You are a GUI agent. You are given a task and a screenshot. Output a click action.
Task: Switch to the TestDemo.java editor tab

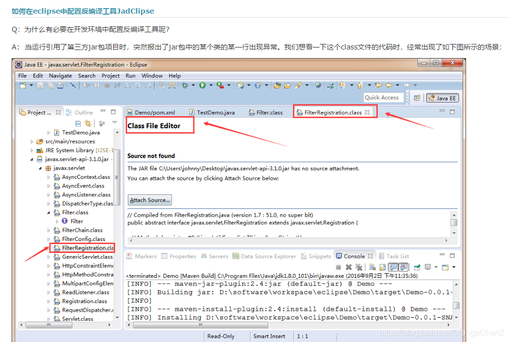(x=212, y=112)
